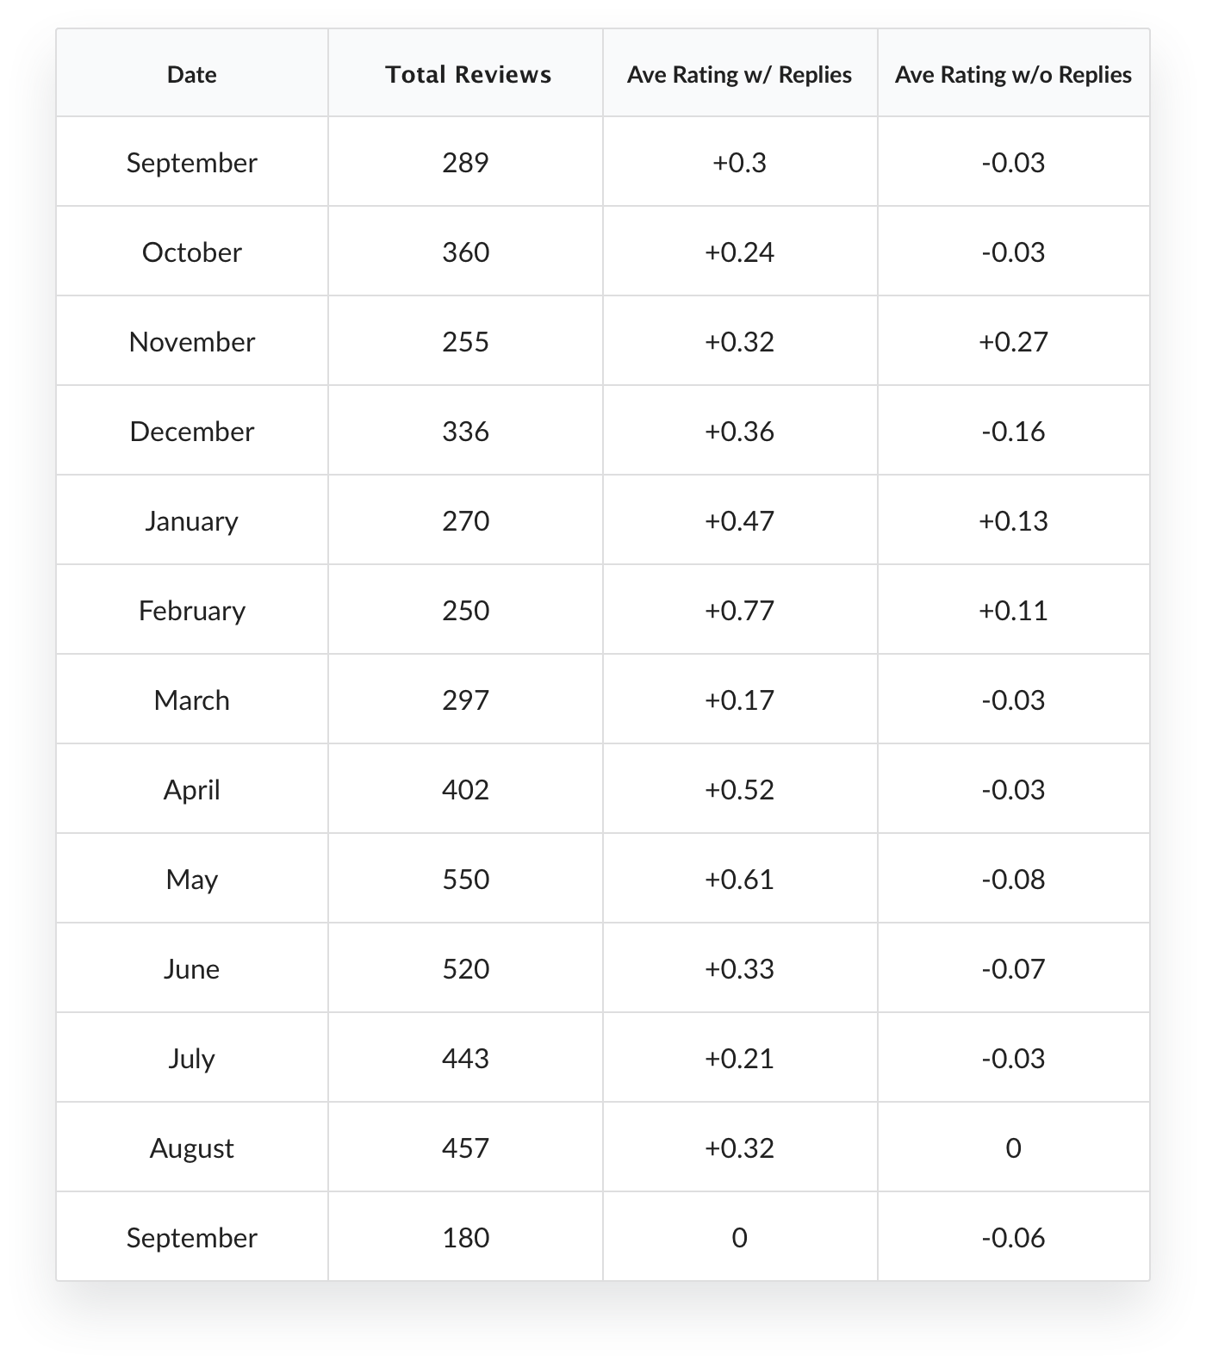Screen dimensions: 1206x1368
Task: Select the June total reviews value 520
Action: pos(465,969)
